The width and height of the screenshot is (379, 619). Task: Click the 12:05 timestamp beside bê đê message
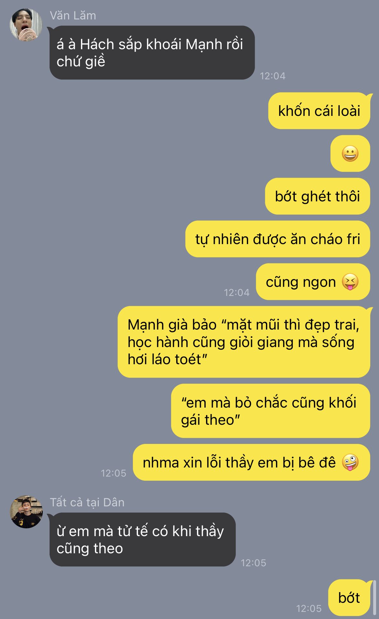(113, 473)
